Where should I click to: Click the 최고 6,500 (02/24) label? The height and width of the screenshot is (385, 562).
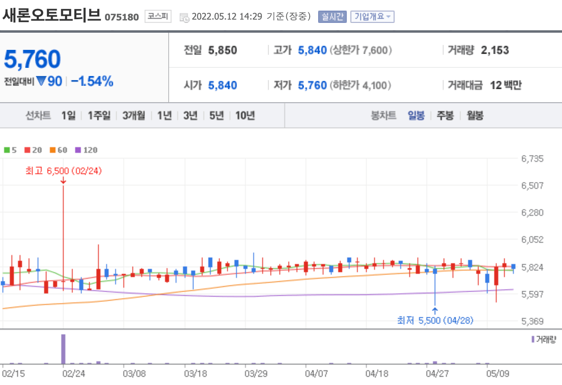coord(63,171)
